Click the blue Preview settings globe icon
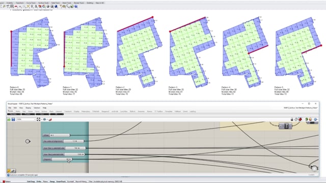This screenshot has height=183, width=326. tap(315, 119)
